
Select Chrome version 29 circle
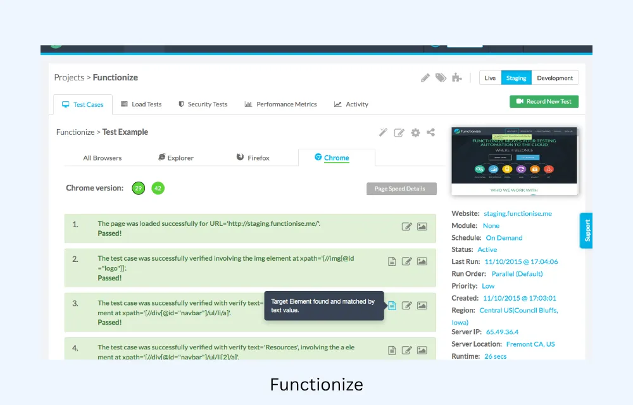(139, 188)
